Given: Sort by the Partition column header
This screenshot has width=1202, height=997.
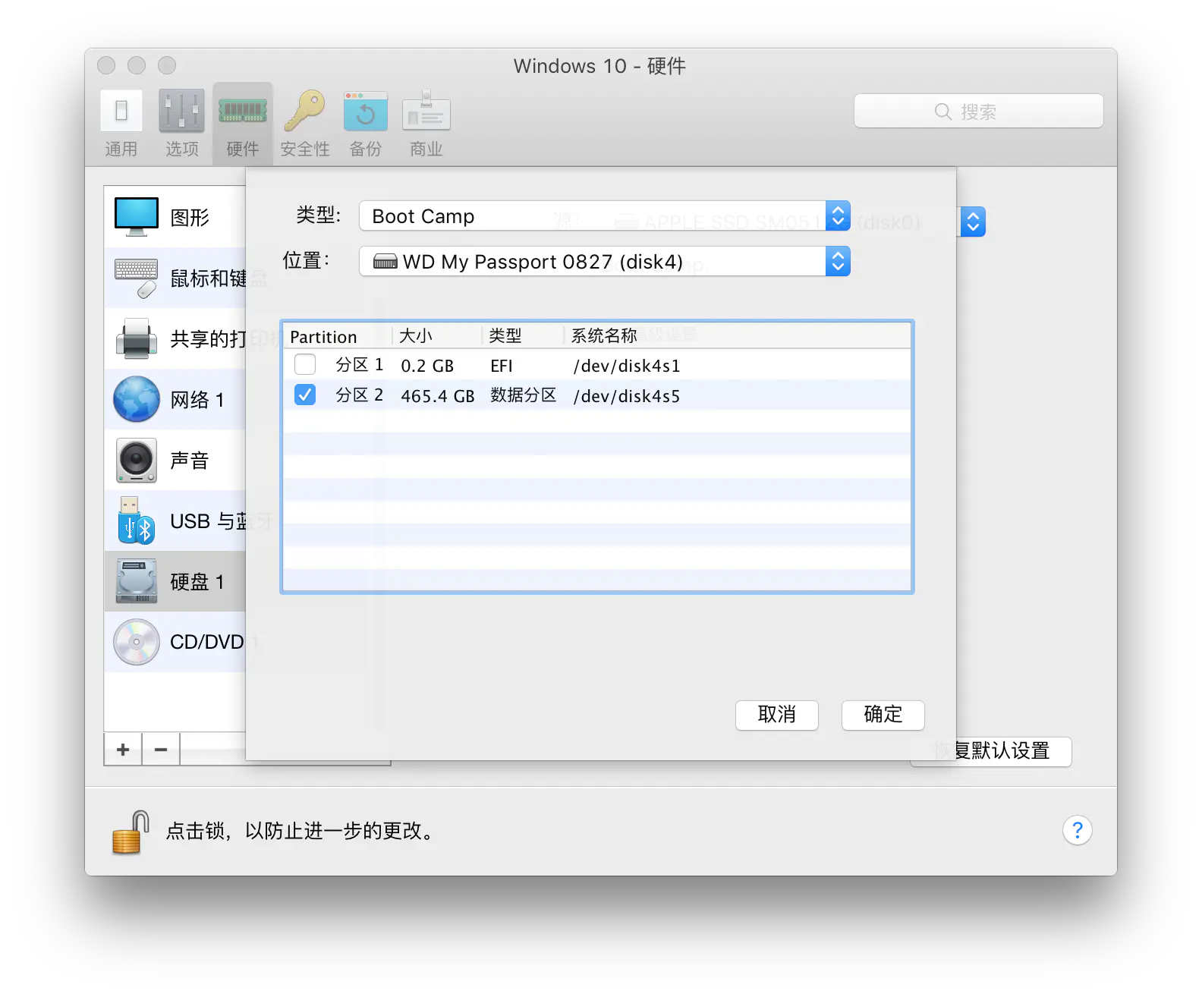Looking at the screenshot, I should pyautogui.click(x=338, y=336).
